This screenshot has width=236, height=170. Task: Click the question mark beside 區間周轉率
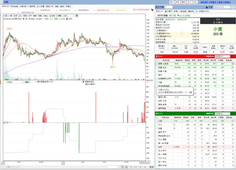click(174, 42)
